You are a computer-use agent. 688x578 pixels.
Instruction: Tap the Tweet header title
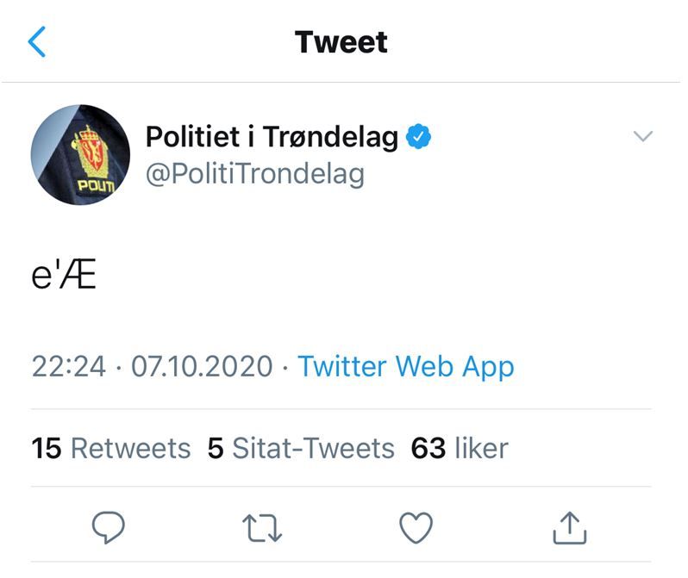tap(341, 42)
